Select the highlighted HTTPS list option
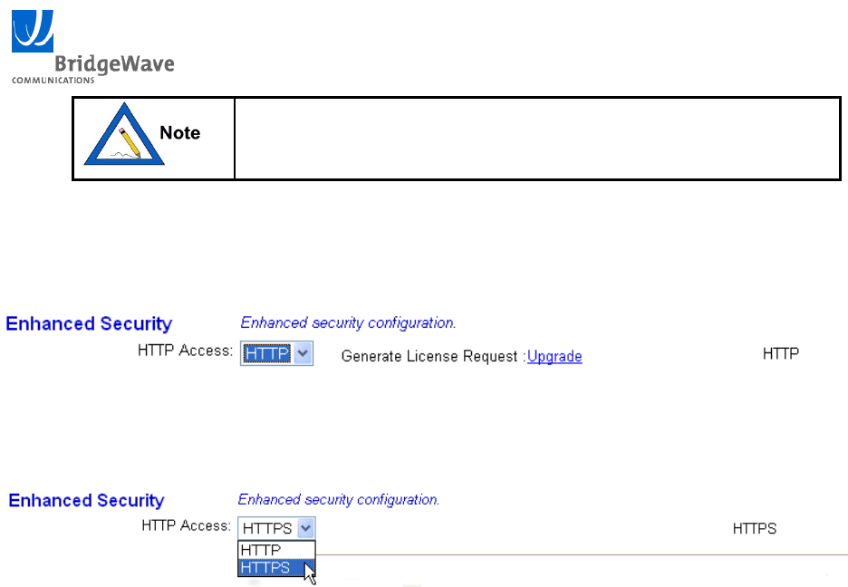The image size is (848, 587). (267, 568)
